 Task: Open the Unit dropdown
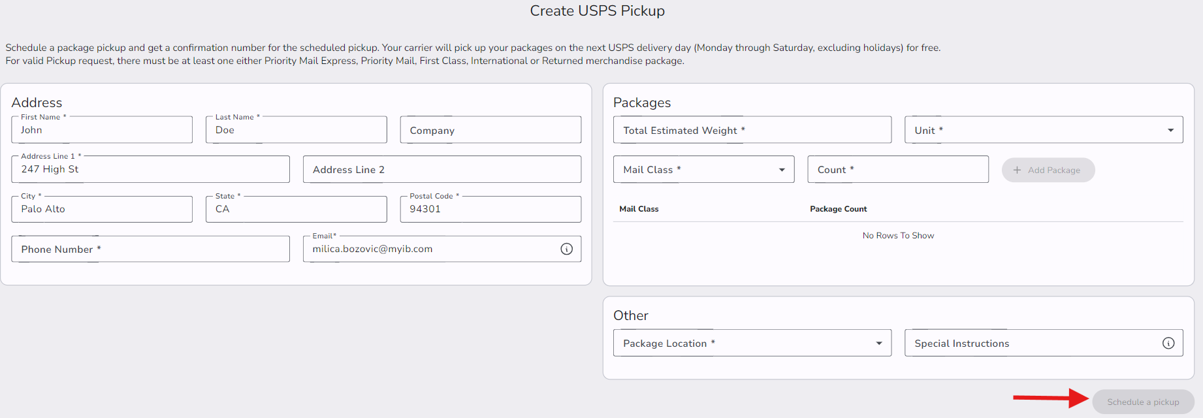tap(1043, 130)
